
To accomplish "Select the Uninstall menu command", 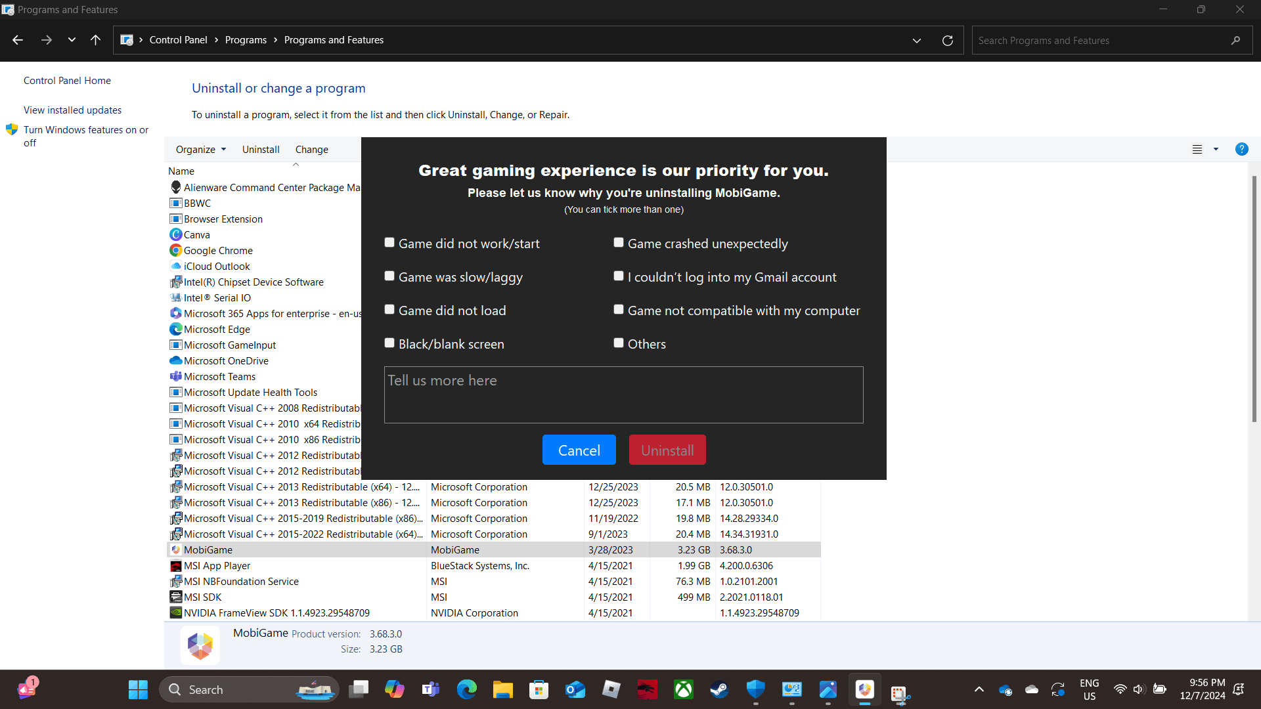I will click(x=260, y=149).
